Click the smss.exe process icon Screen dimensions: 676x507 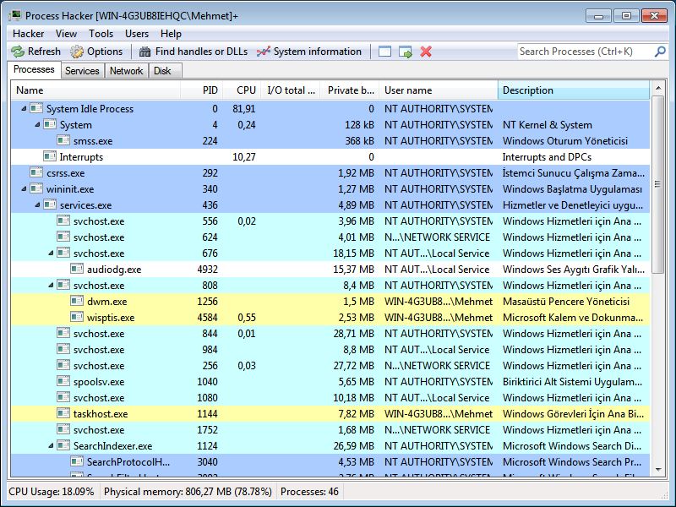click(63, 140)
